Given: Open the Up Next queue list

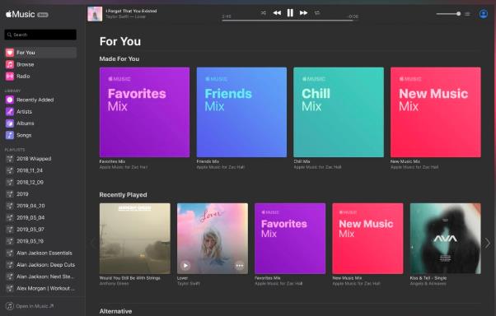Looking at the screenshot, I should [x=467, y=14].
